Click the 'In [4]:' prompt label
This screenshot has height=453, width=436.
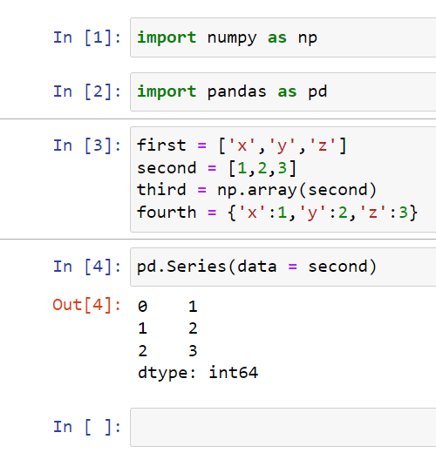[87, 267]
